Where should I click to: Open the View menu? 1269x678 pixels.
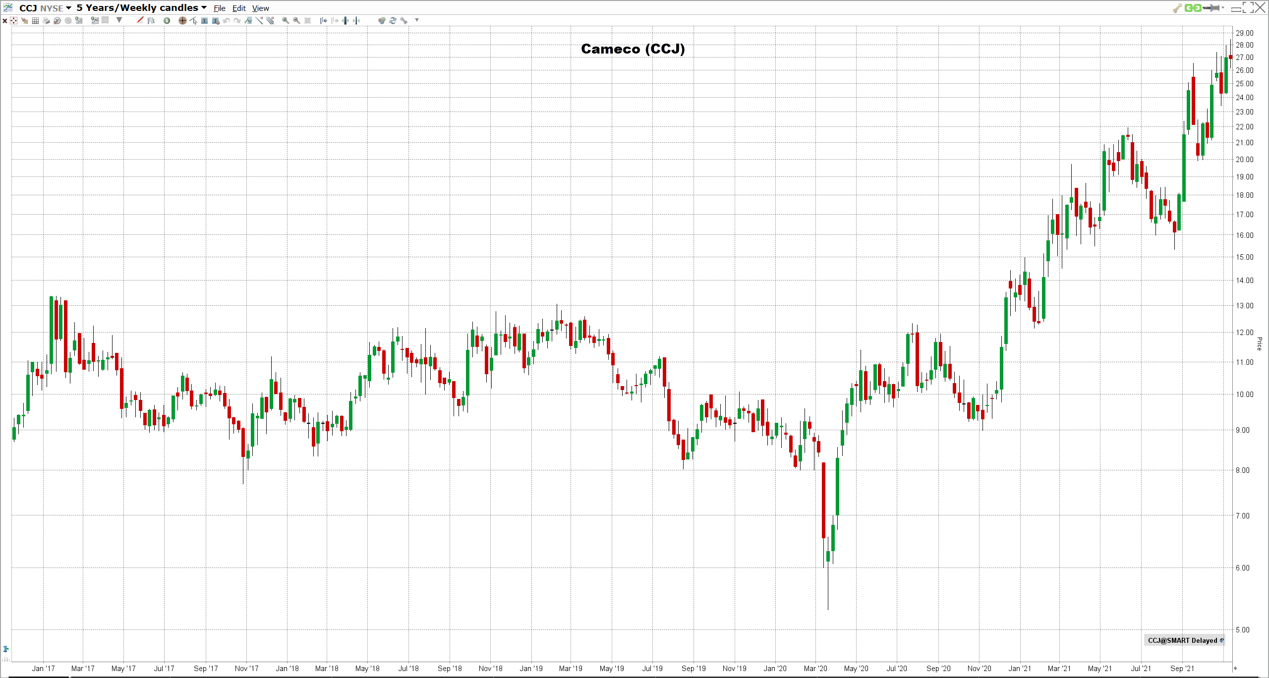[x=261, y=8]
